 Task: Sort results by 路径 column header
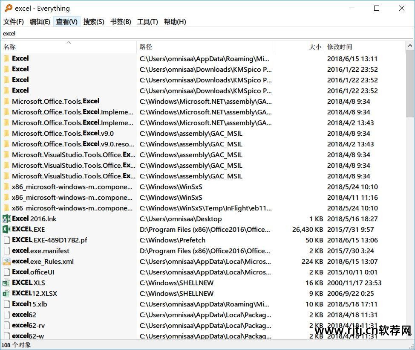coord(205,47)
